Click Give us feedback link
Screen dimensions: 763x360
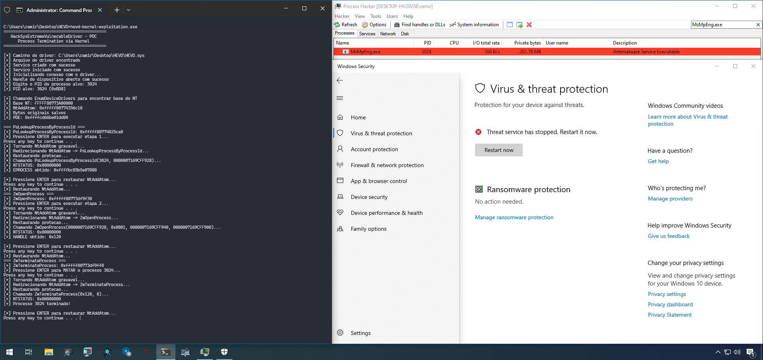coord(669,236)
